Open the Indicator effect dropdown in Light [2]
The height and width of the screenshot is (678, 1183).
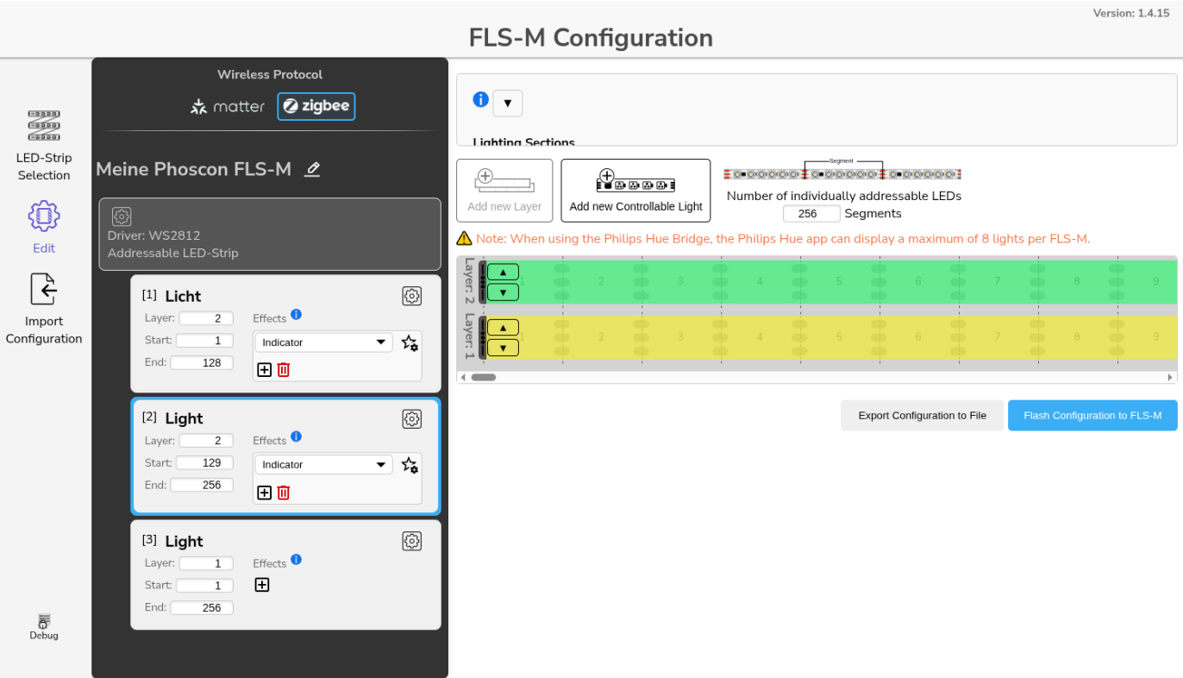(x=322, y=464)
